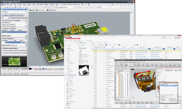Click the PCB board overview thumbnail
The width and height of the screenshot is (182, 109).
click(14, 62)
